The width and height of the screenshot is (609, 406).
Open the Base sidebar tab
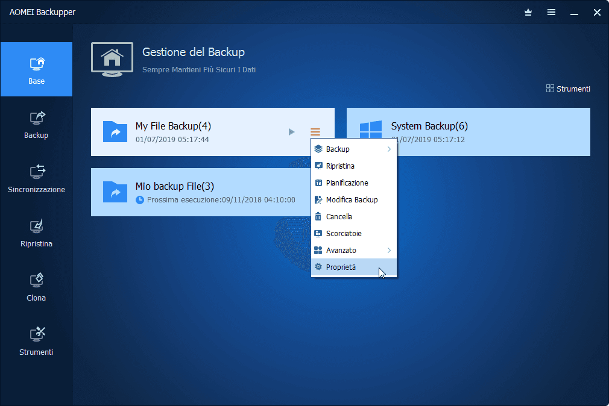[36, 69]
